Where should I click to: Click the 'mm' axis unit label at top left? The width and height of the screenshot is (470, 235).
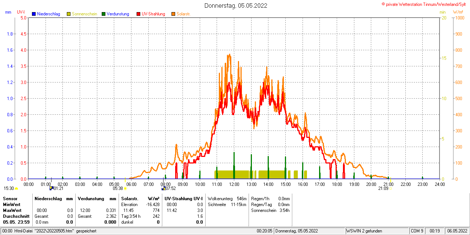pyautogui.click(x=8, y=12)
